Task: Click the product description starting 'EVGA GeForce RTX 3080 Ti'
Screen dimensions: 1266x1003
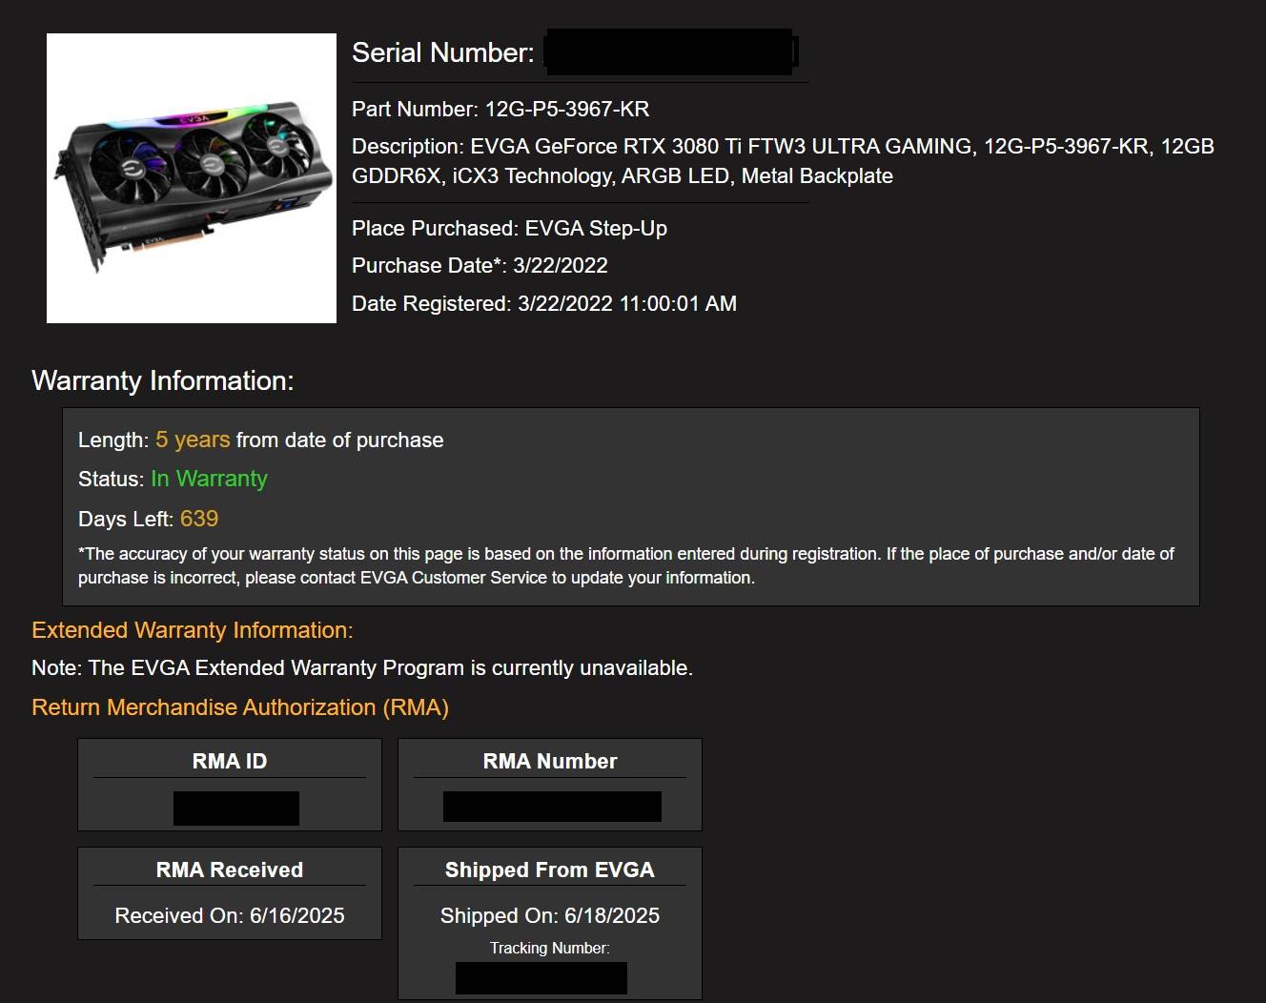Action: tap(783, 161)
